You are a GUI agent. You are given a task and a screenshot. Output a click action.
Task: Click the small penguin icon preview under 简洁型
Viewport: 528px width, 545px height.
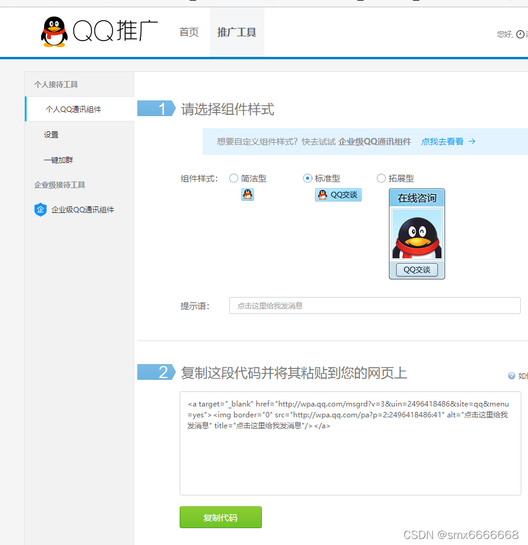tap(247, 195)
